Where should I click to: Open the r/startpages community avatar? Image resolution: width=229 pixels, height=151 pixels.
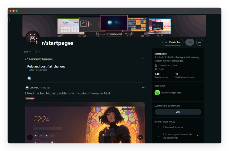point(33,38)
